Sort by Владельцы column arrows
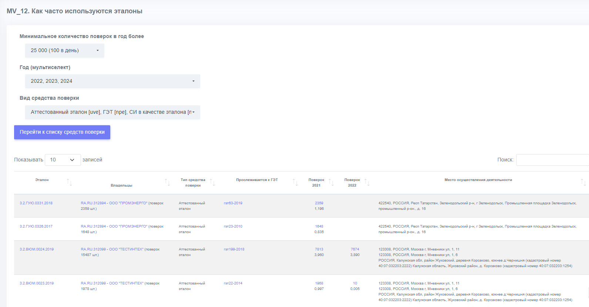 [x=167, y=182]
